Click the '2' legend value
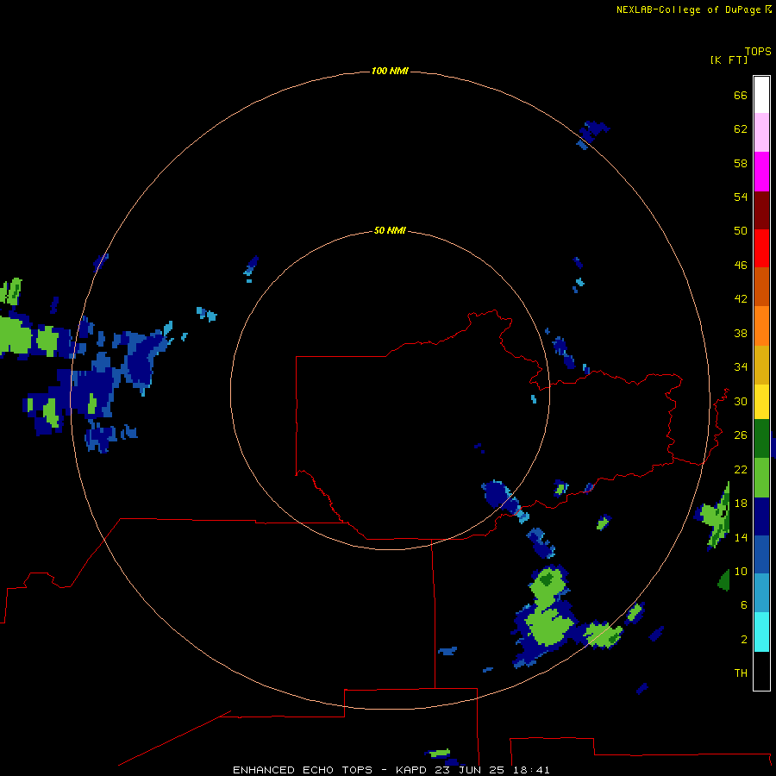 744,640
